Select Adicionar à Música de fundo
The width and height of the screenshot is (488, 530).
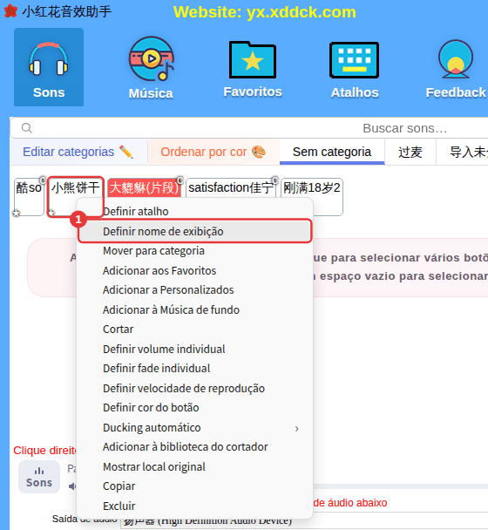195,310
